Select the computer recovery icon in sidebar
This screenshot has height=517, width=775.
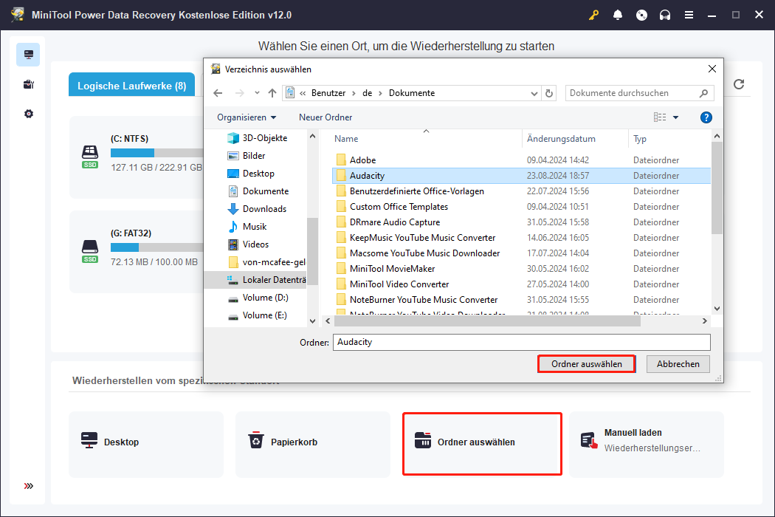point(28,55)
